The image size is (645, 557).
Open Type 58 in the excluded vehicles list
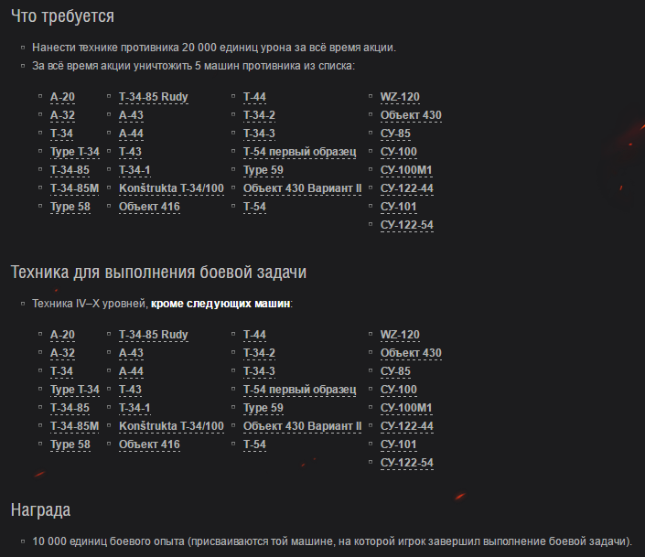[x=70, y=445]
